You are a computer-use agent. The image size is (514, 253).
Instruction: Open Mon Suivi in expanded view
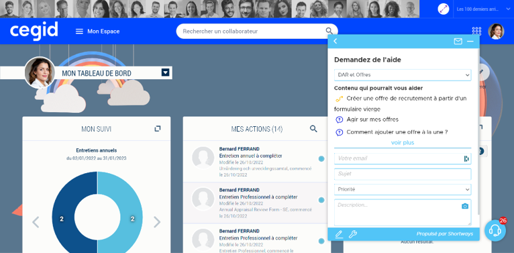click(158, 129)
